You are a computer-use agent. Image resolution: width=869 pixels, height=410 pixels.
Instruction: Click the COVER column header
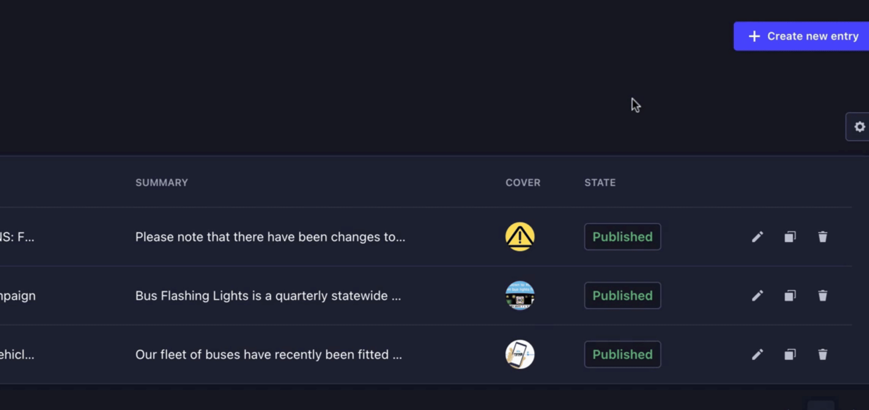tap(523, 183)
